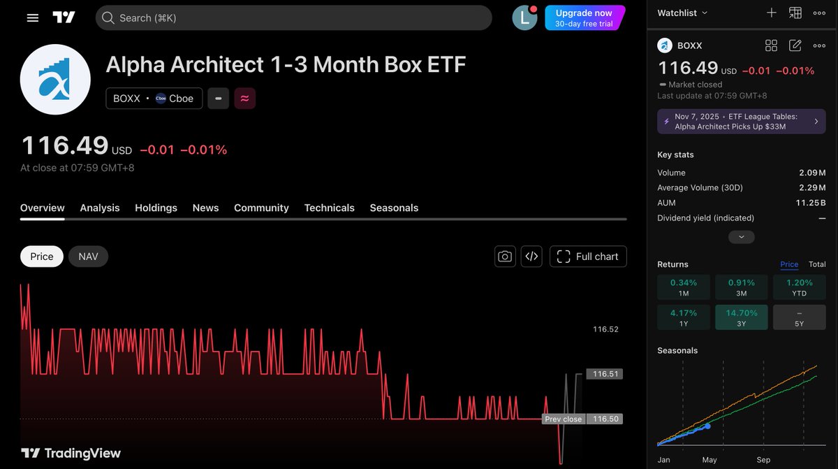Select the 1M return tile
Viewport: 838px width, 469px height.
684,287
